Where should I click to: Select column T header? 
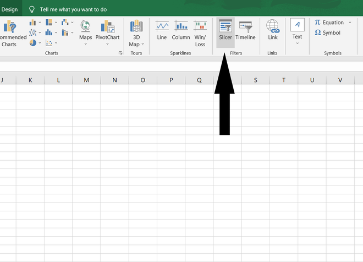pyautogui.click(x=284, y=80)
